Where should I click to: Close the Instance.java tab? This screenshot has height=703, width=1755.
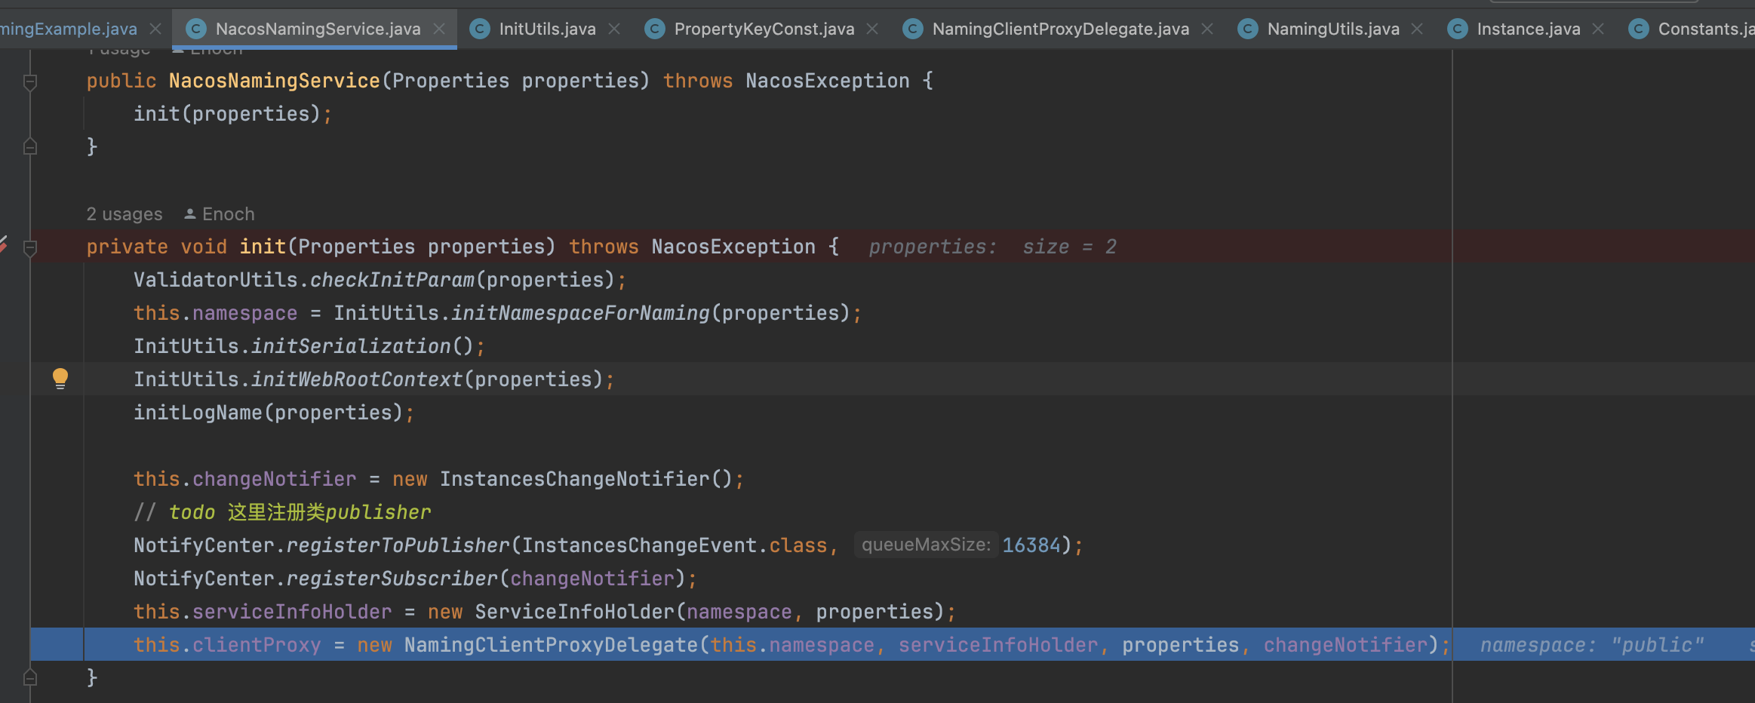[x=1598, y=29]
